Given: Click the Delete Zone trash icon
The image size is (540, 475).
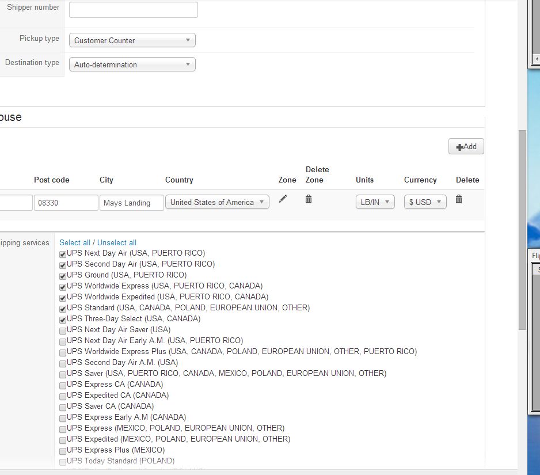Looking at the screenshot, I should click(x=309, y=199).
